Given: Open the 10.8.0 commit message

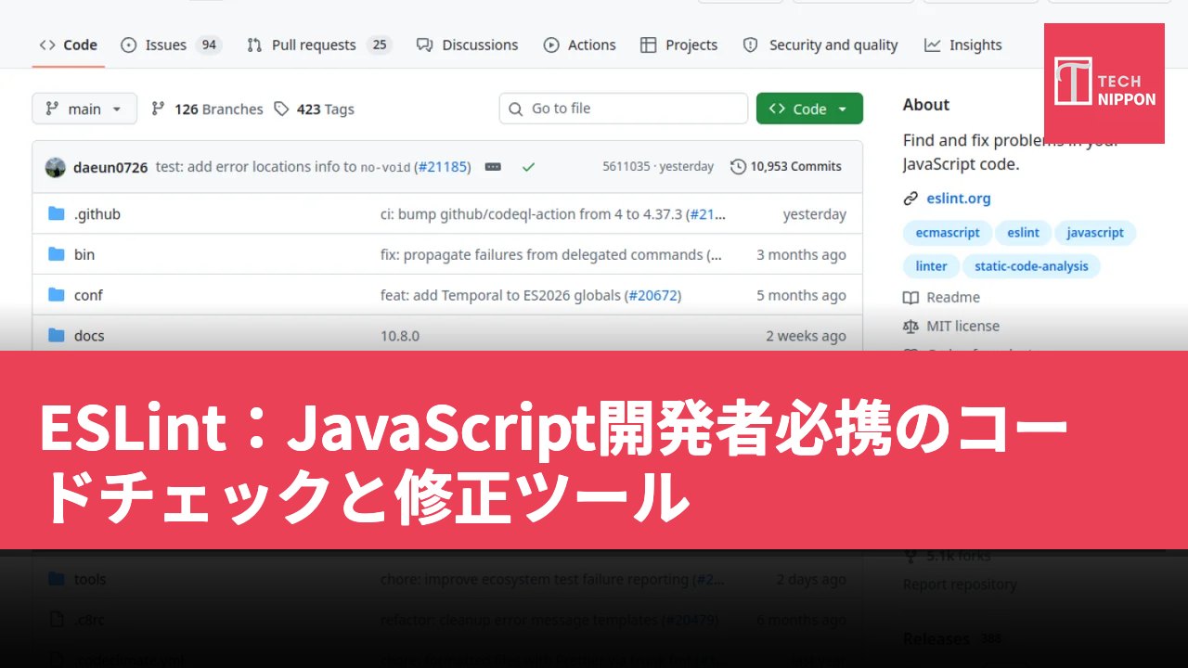Looking at the screenshot, I should [400, 336].
